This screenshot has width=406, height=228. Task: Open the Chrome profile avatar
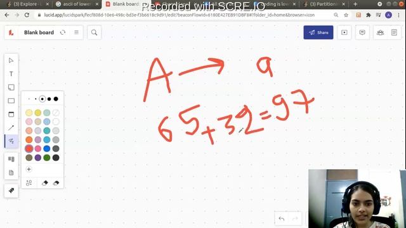(388, 15)
